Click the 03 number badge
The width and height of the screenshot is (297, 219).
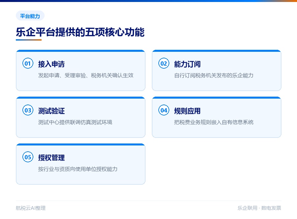(x=28, y=110)
